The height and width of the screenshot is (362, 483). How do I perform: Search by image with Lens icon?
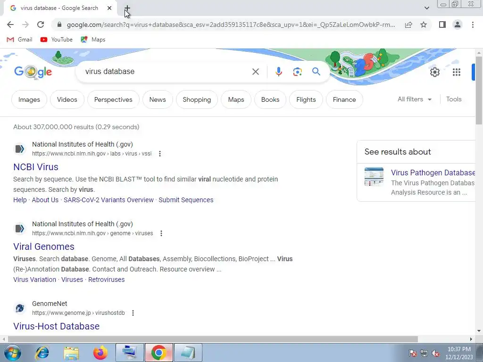click(x=297, y=72)
